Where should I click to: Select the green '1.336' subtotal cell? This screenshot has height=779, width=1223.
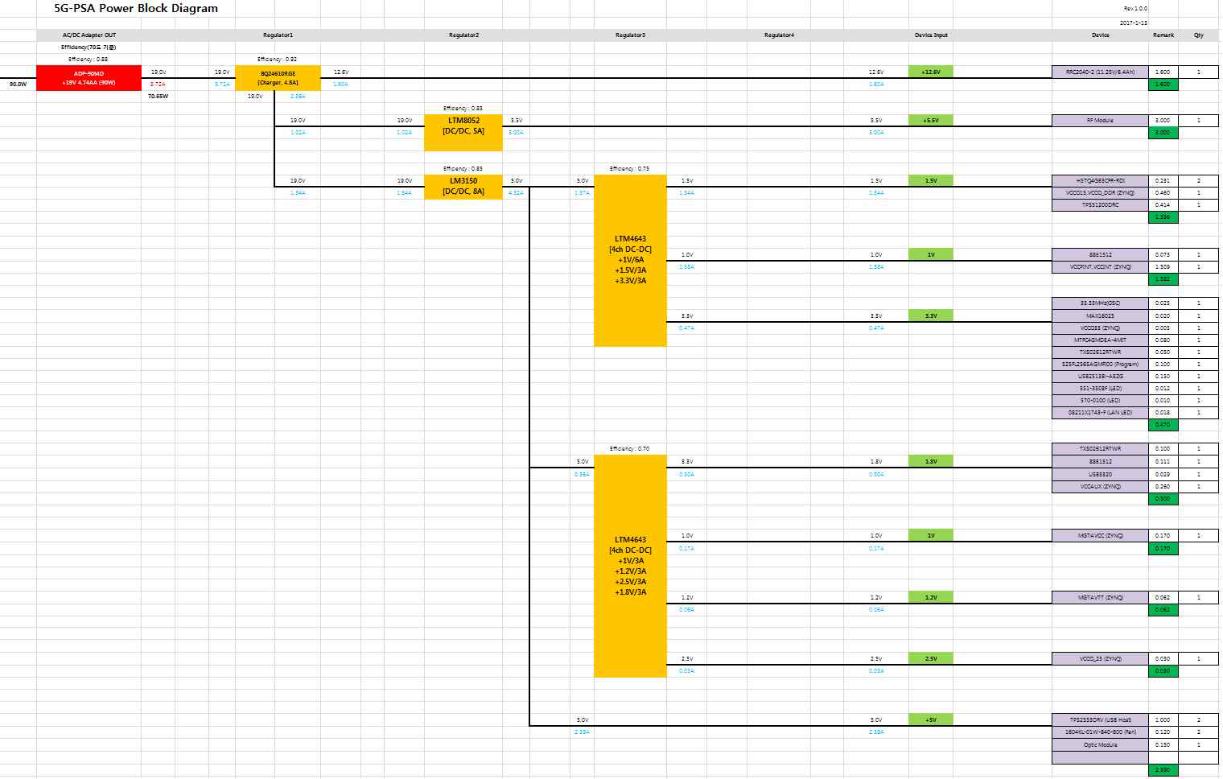(1163, 216)
